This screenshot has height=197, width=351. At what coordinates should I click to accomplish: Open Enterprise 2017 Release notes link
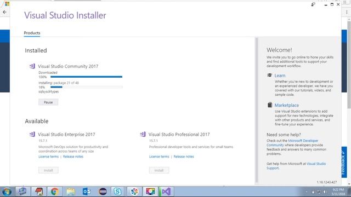(73, 157)
